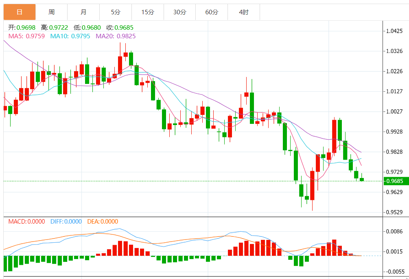This screenshot has height=279, width=409.
Task: Click the 0.9529 price axis label
Action: tap(394, 212)
